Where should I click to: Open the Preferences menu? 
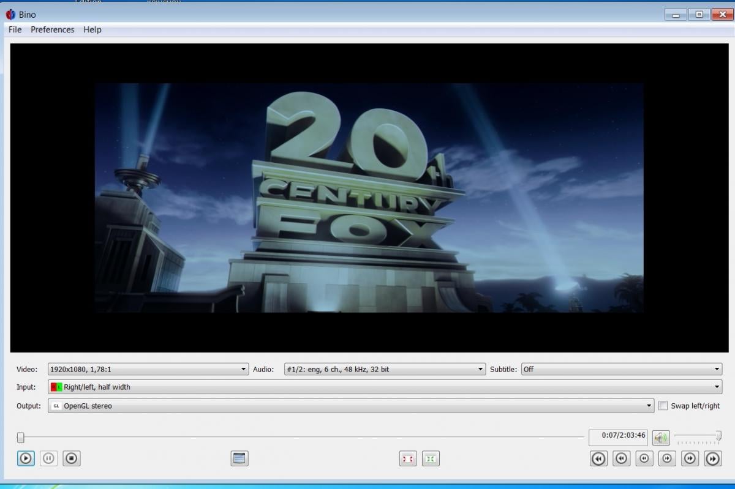click(x=53, y=29)
